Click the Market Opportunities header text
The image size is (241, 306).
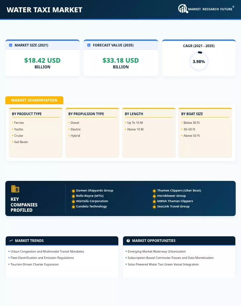point(153,241)
